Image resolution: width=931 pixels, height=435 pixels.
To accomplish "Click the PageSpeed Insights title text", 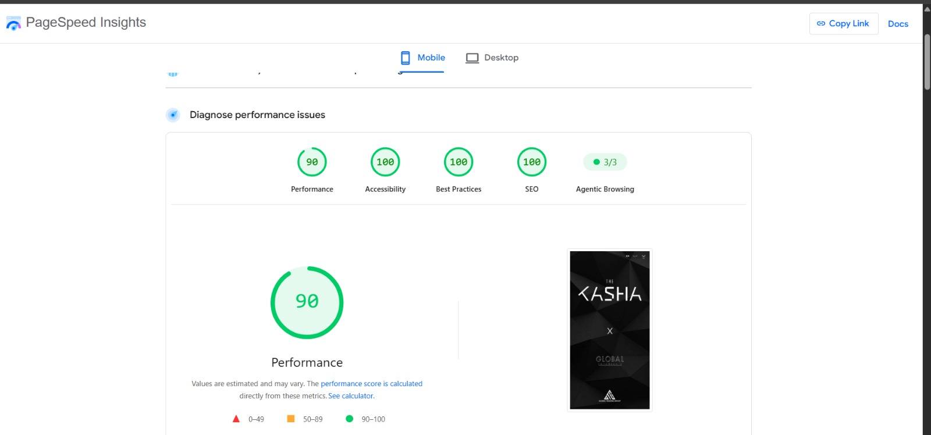I will pos(86,22).
